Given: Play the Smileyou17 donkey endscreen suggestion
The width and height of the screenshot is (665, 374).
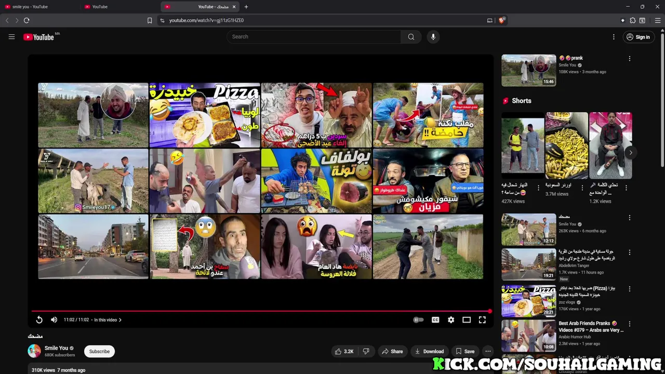Looking at the screenshot, I should tap(93, 181).
